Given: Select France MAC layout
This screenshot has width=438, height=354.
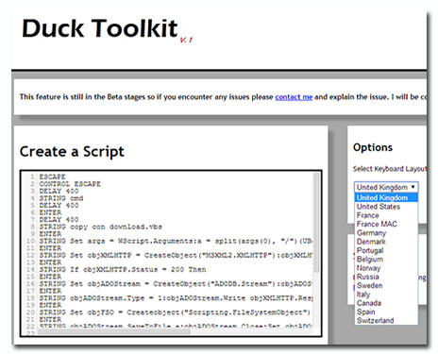Looking at the screenshot, I should click(x=386, y=224).
